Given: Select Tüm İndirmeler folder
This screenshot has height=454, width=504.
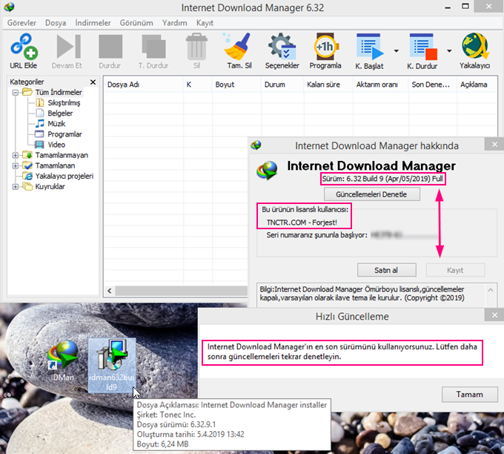Looking at the screenshot, I should point(59,92).
